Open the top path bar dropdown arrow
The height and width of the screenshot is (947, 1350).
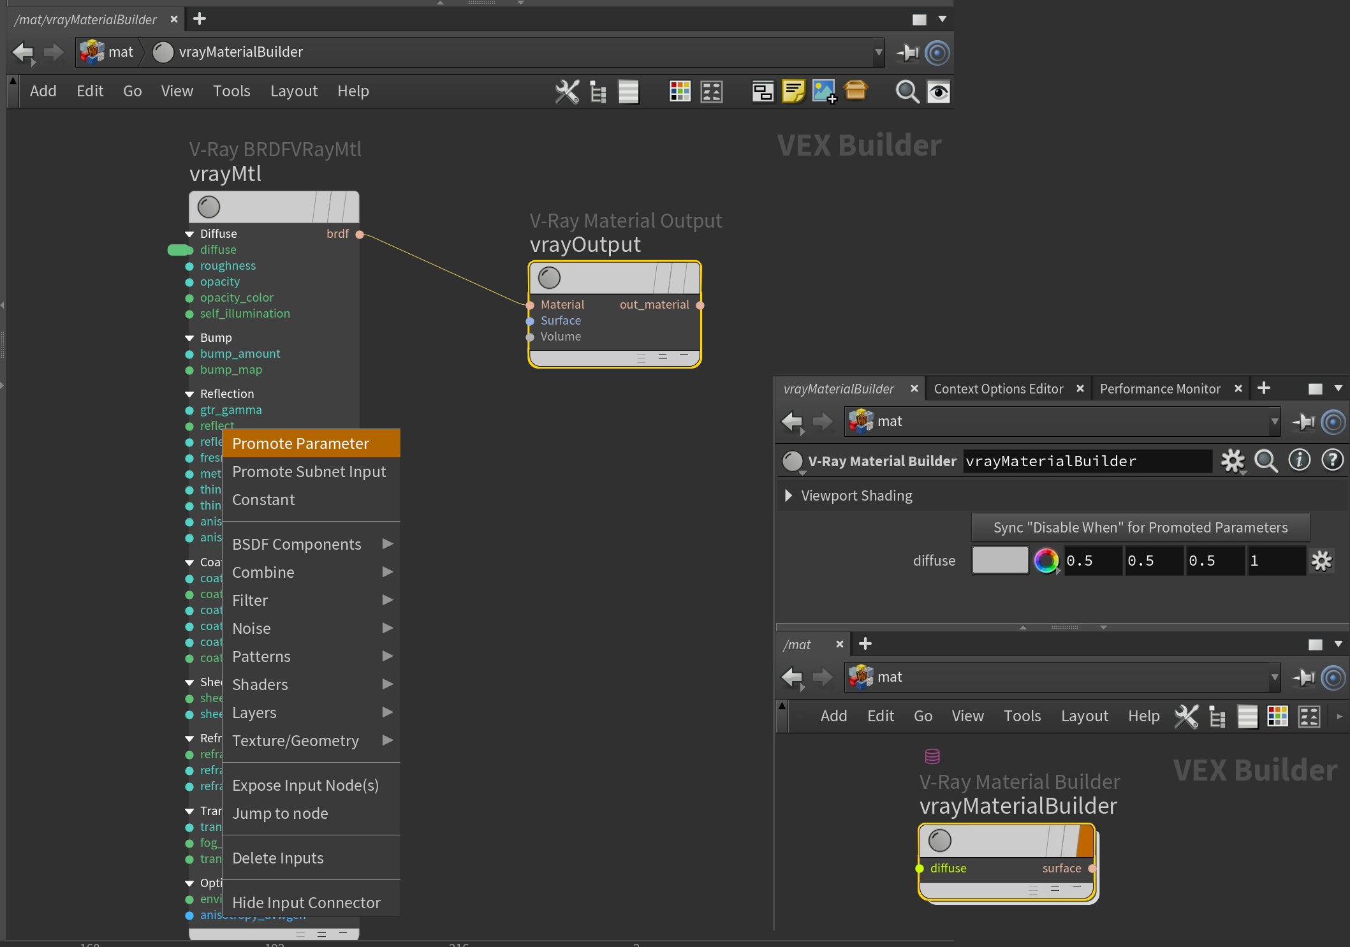click(879, 52)
